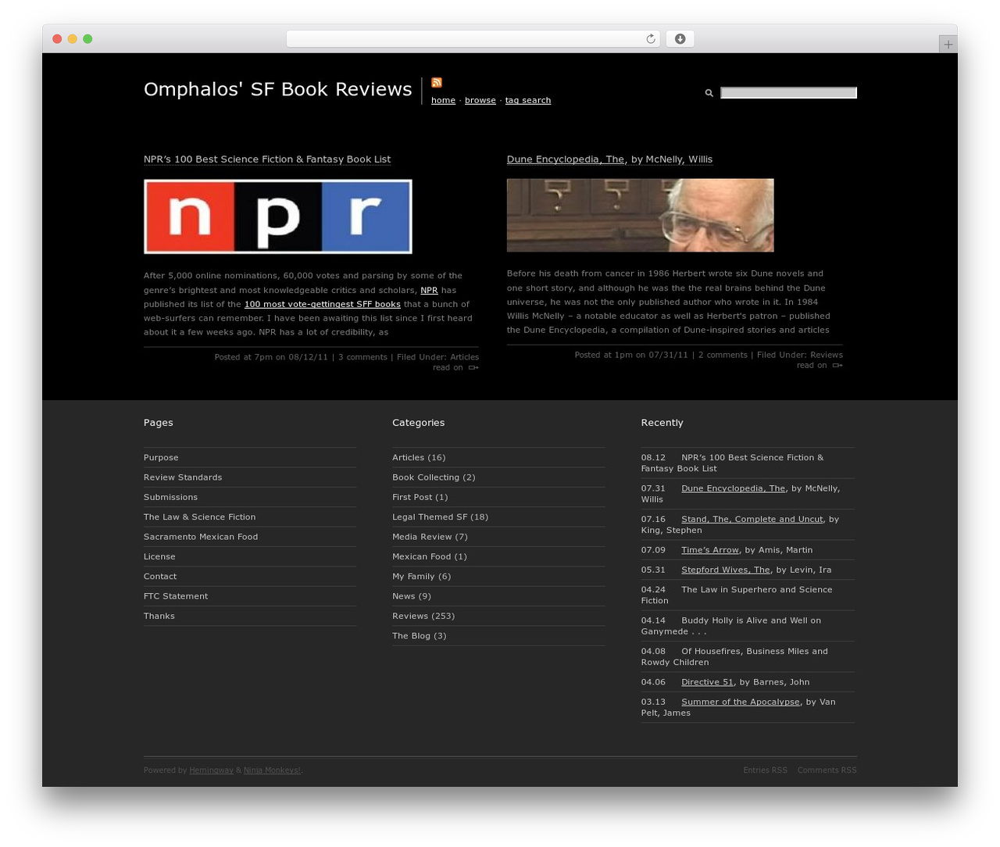
Task: Open the NPR's 100 Best post title
Action: [267, 159]
